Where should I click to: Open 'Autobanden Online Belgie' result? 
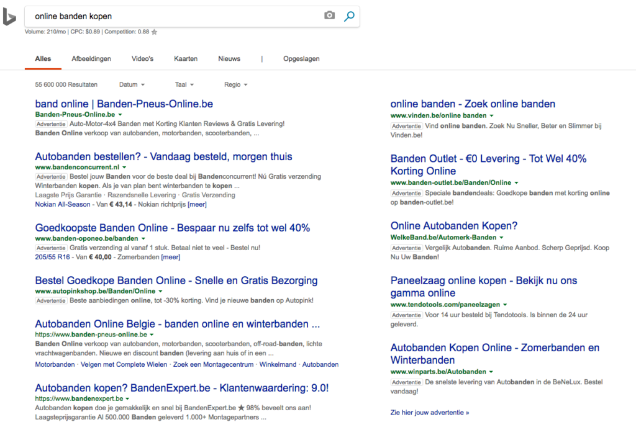(x=177, y=324)
